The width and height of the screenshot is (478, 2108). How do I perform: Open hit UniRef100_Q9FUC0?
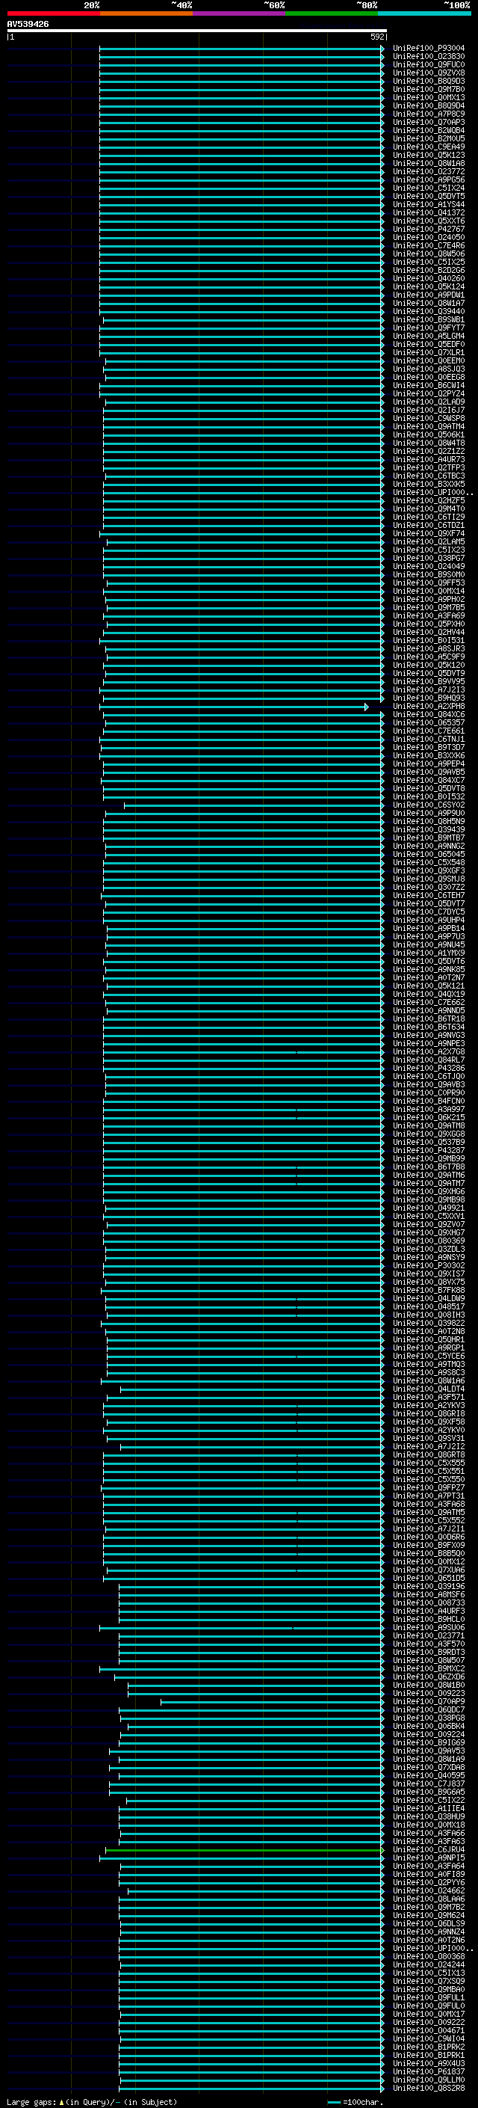tap(429, 64)
